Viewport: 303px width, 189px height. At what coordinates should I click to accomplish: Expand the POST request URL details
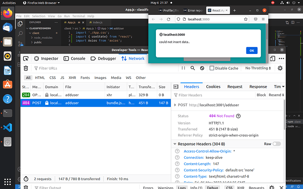coord(175,105)
